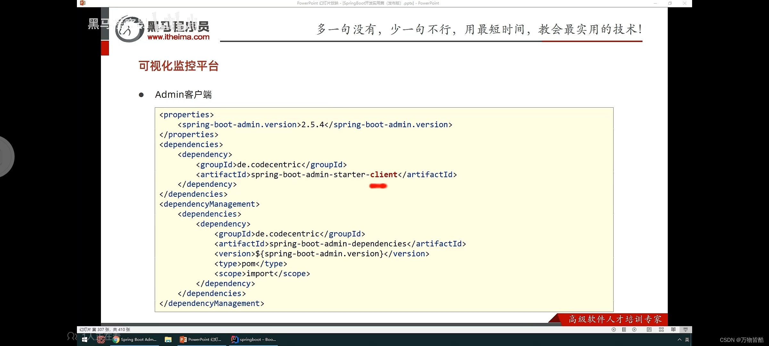Advance to next slide using status bar arrow
The width and height of the screenshot is (769, 346).
coord(634,329)
